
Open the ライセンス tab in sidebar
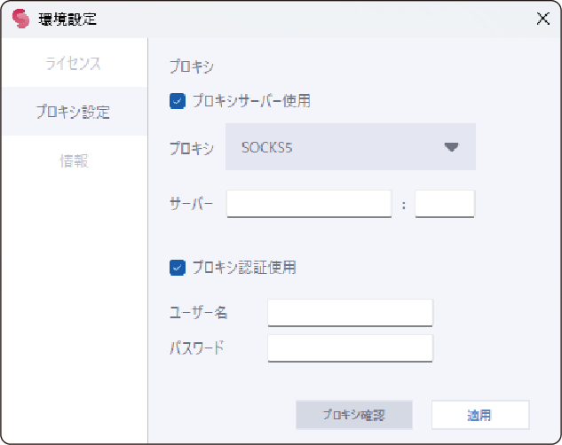pos(74,64)
